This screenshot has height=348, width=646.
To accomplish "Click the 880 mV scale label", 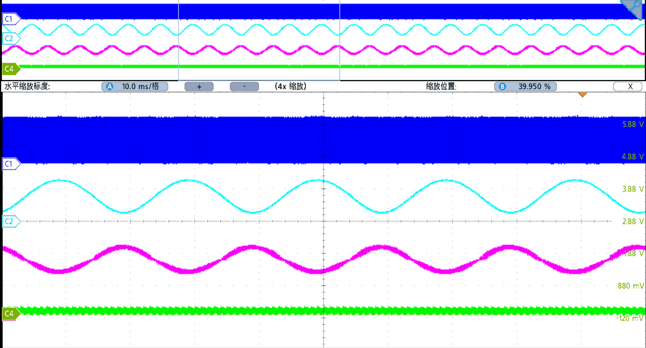I will pos(631,286).
